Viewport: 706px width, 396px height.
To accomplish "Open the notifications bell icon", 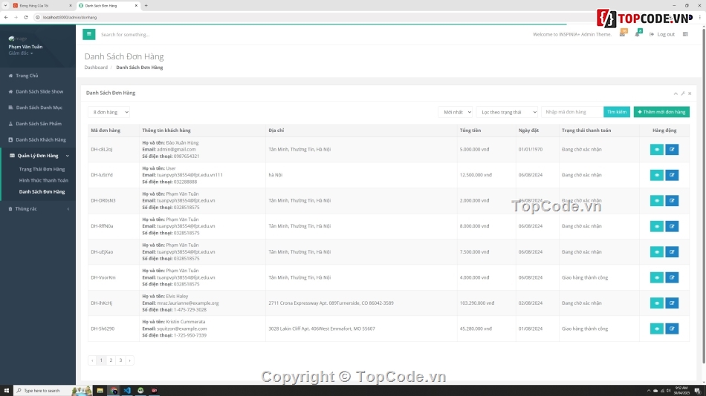I will [638, 33].
